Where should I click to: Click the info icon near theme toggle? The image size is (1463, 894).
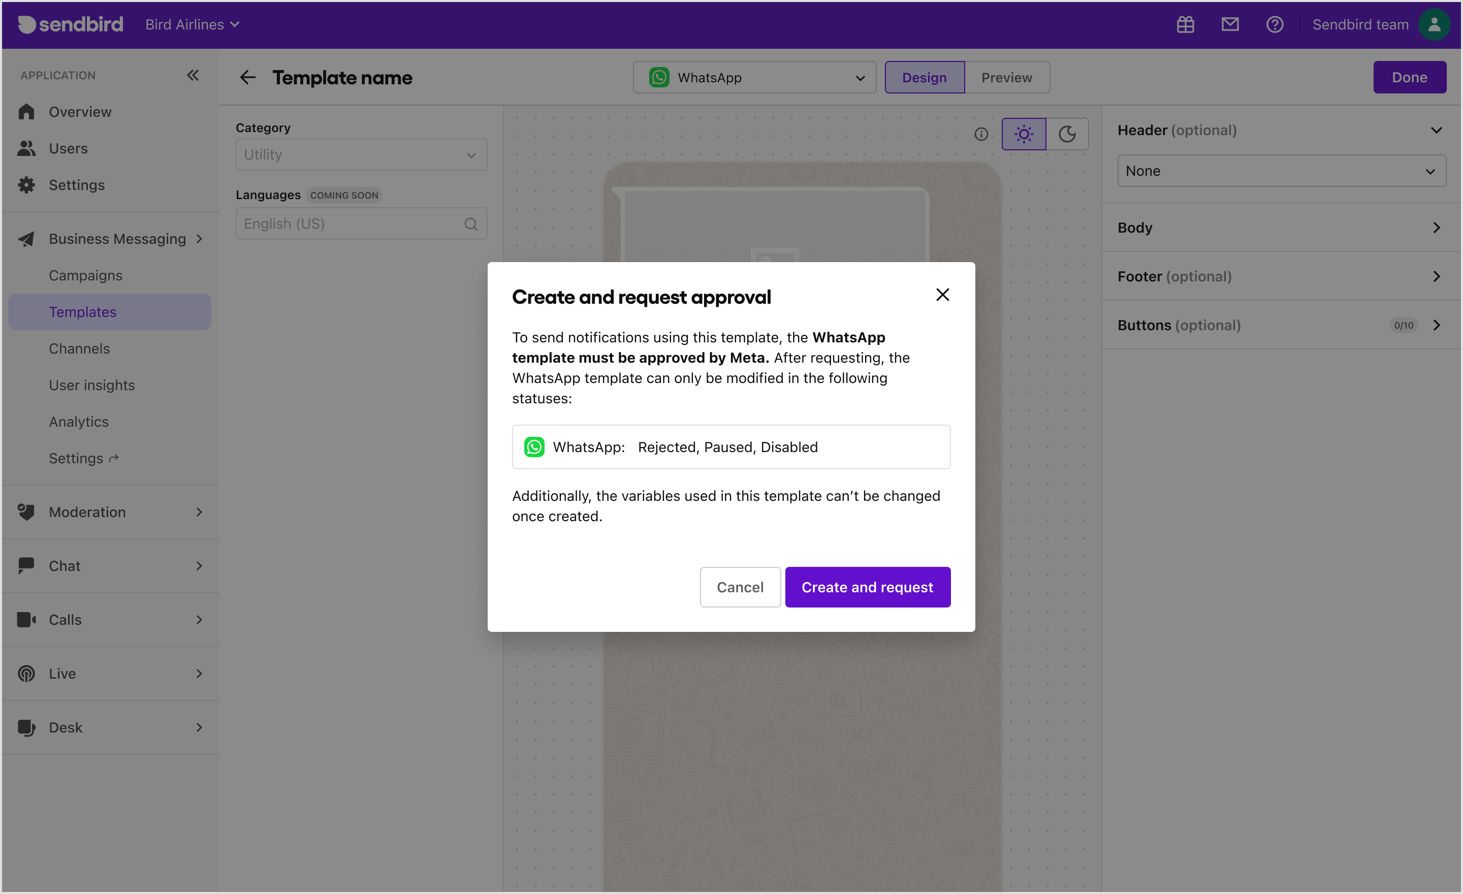coord(981,134)
